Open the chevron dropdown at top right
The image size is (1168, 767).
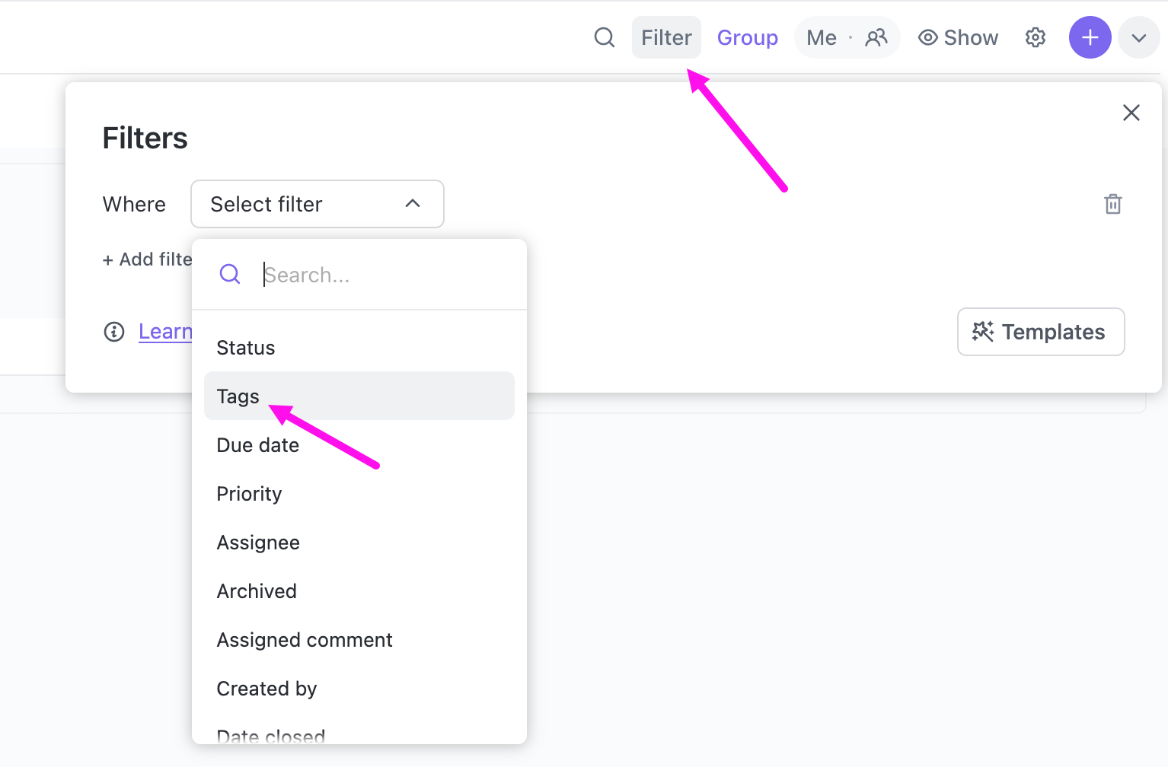(1138, 37)
